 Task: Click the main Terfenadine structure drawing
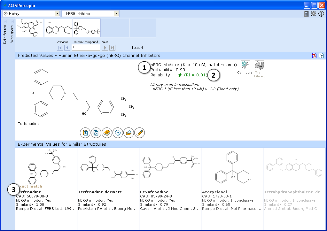[82, 93]
